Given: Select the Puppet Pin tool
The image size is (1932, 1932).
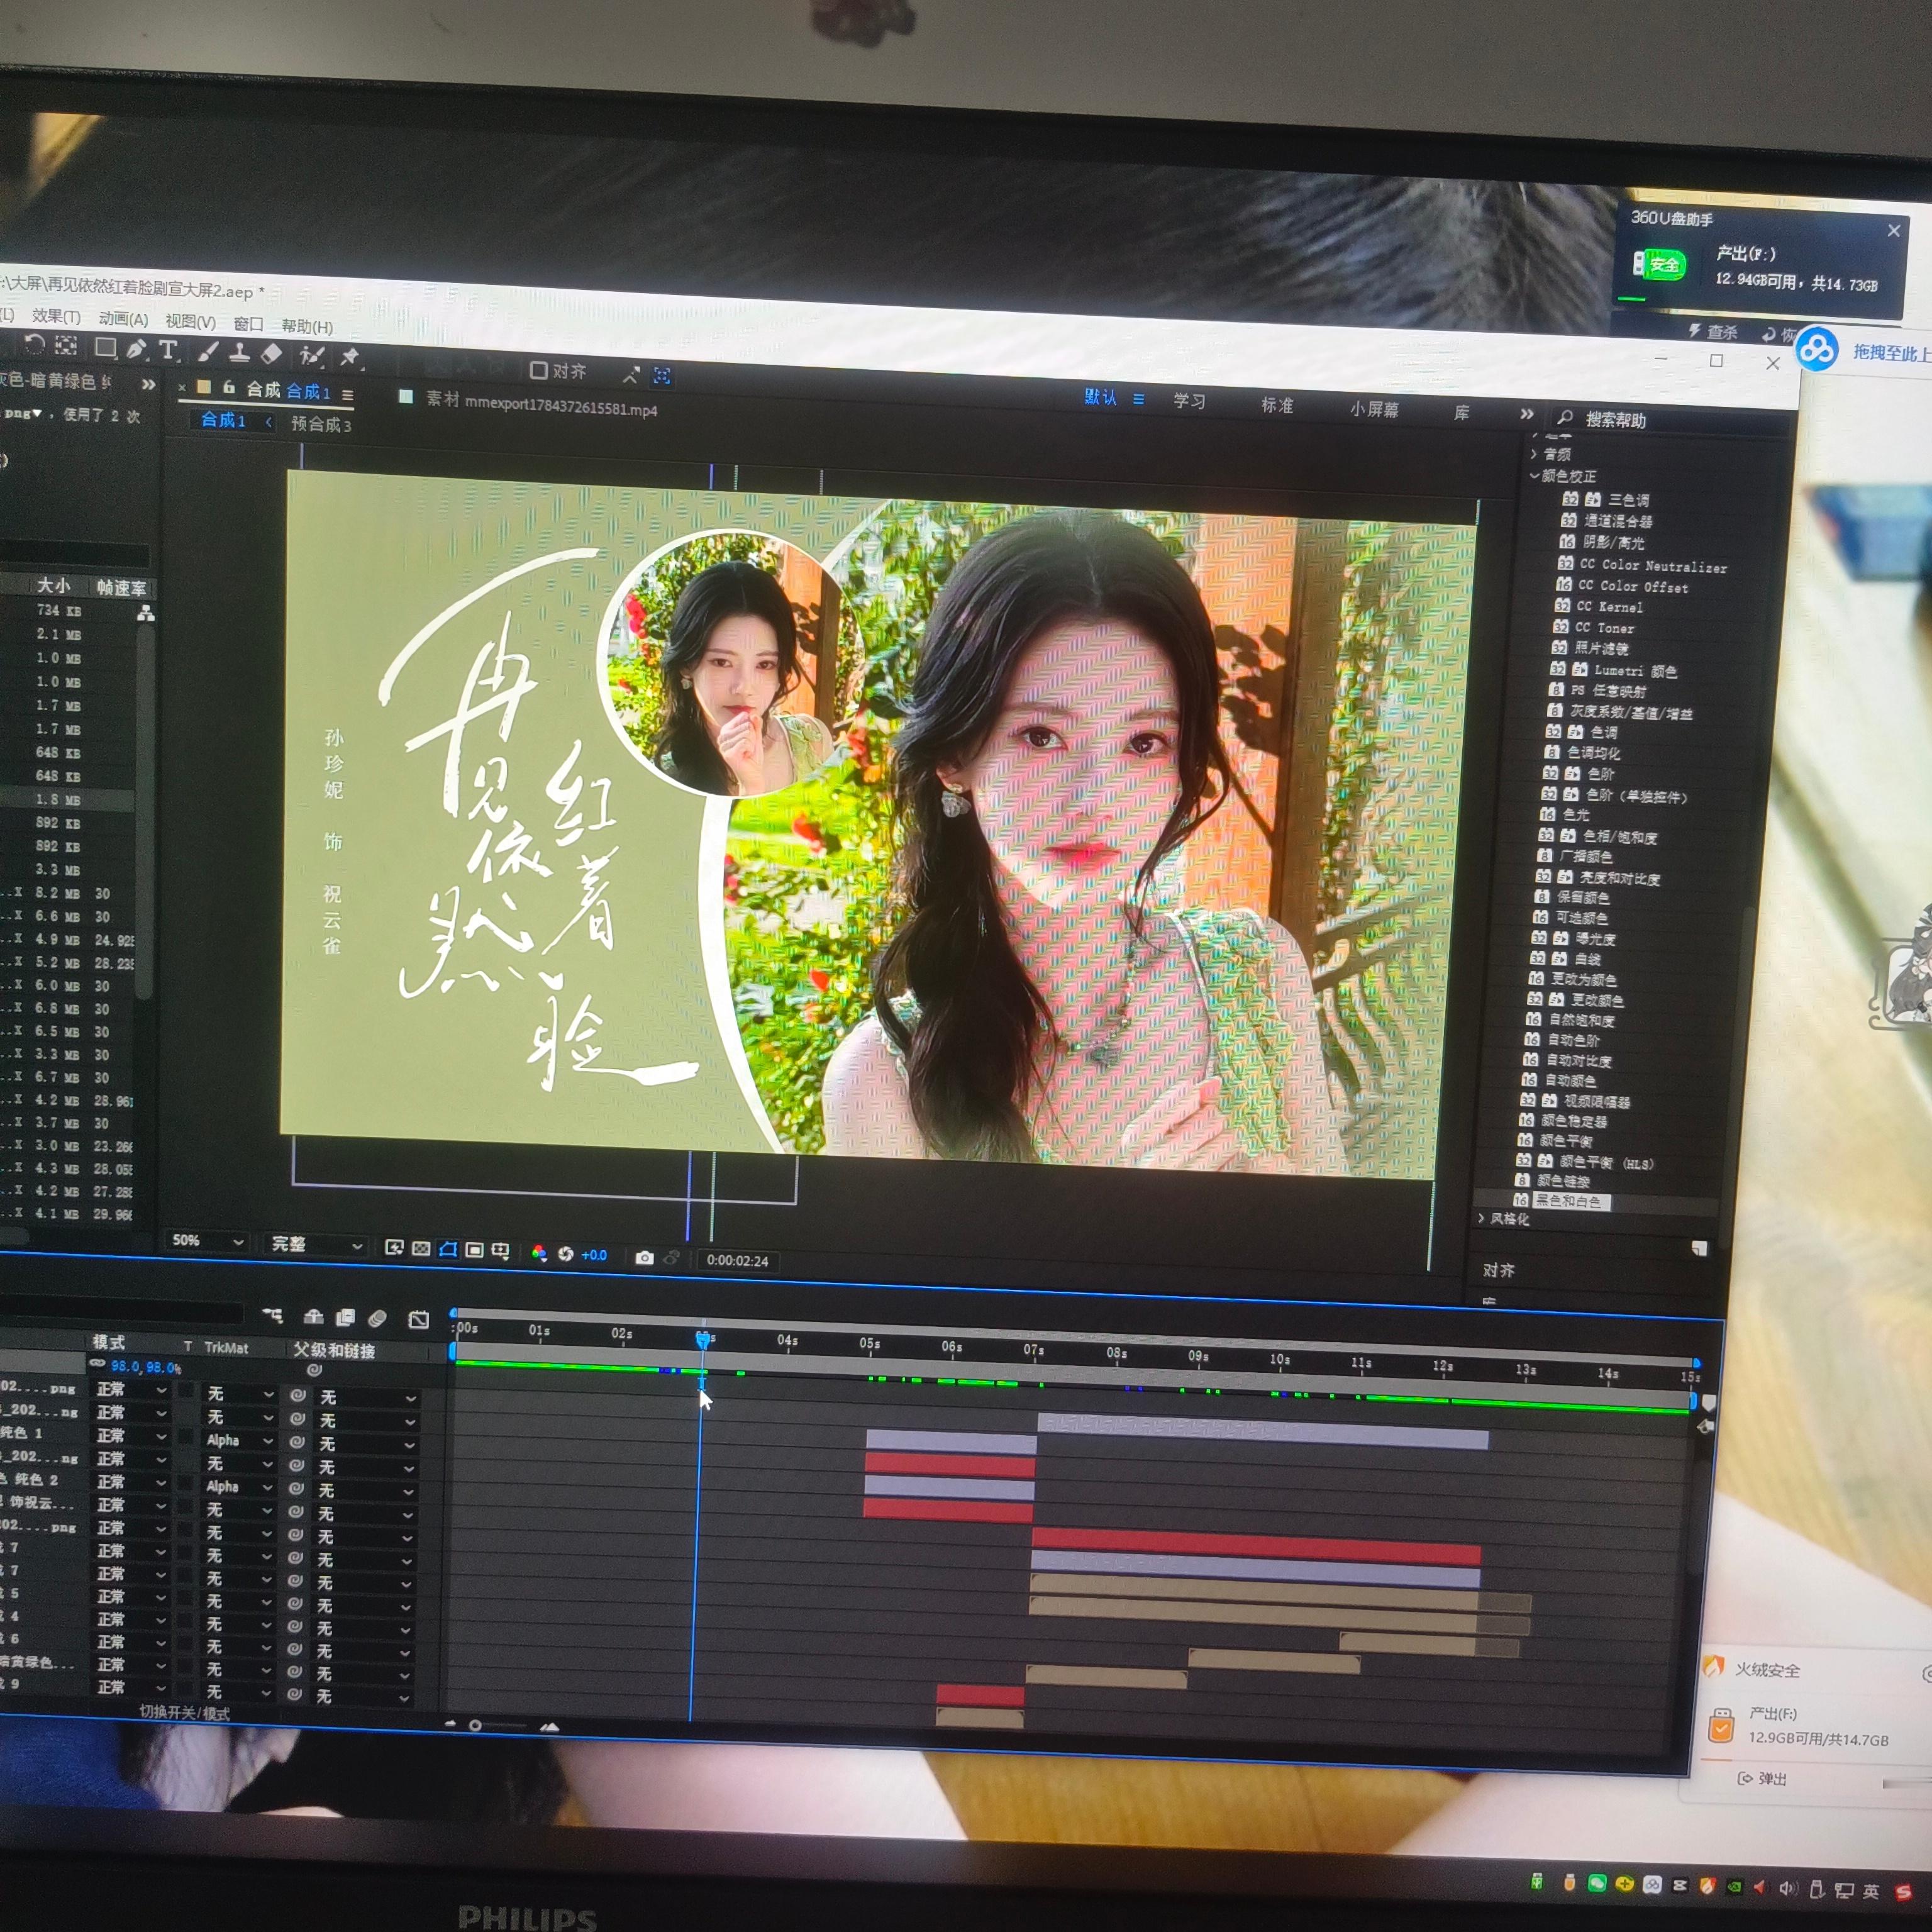Looking at the screenshot, I should (349, 357).
